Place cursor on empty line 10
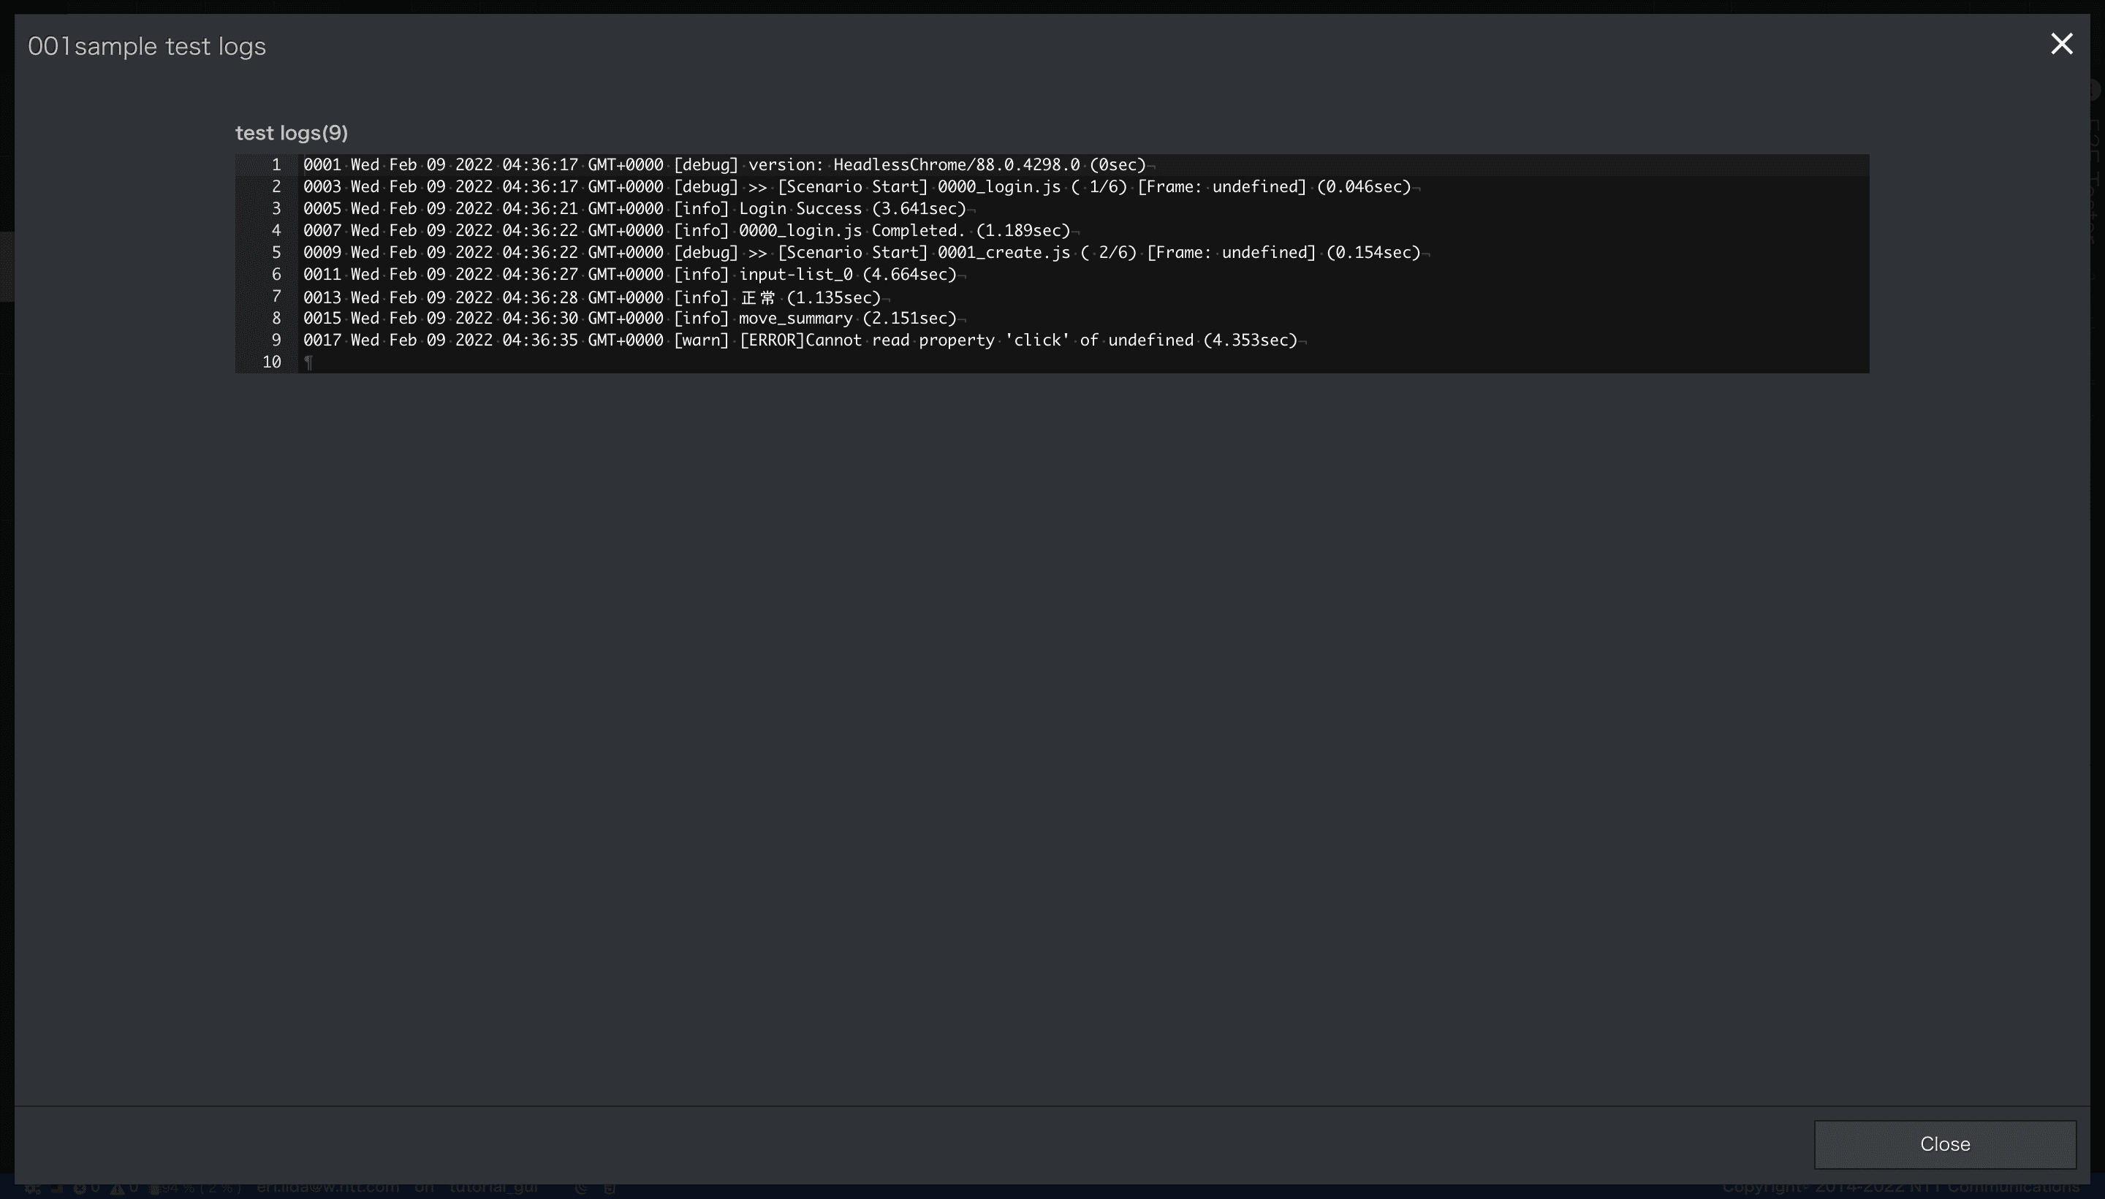Screen dimensions: 2105x1199 pos(1083,362)
